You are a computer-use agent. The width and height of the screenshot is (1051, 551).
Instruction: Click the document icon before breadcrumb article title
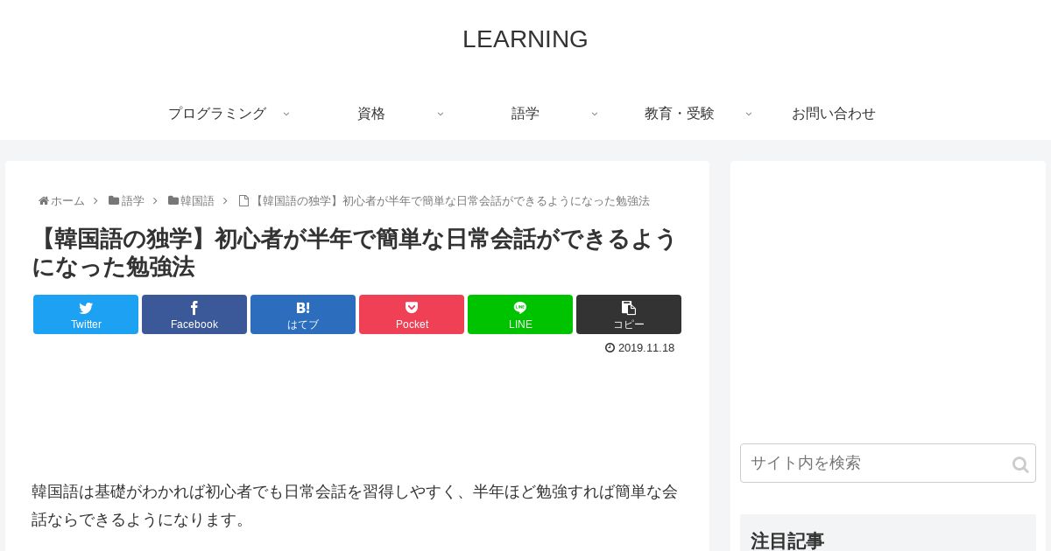[x=243, y=201]
